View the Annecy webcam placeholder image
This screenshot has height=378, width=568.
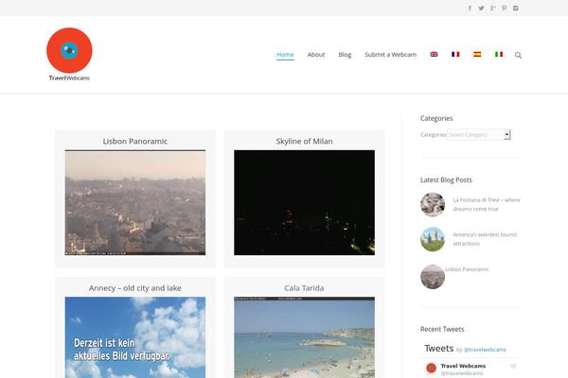(135, 337)
